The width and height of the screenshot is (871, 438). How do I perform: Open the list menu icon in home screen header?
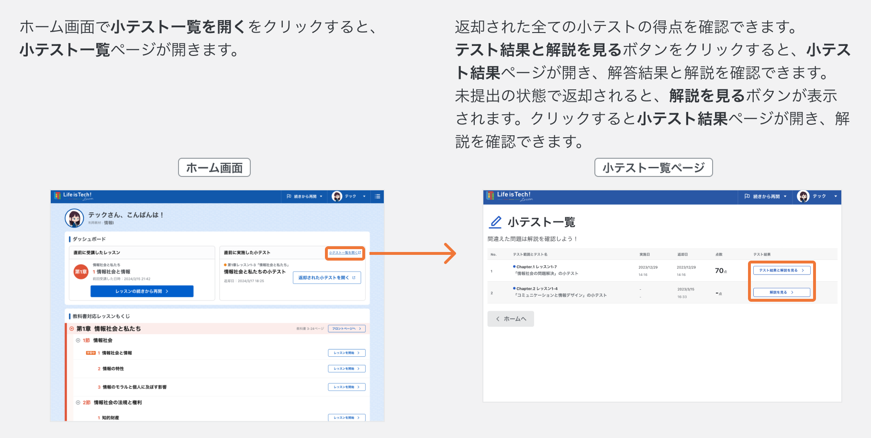[x=378, y=196]
